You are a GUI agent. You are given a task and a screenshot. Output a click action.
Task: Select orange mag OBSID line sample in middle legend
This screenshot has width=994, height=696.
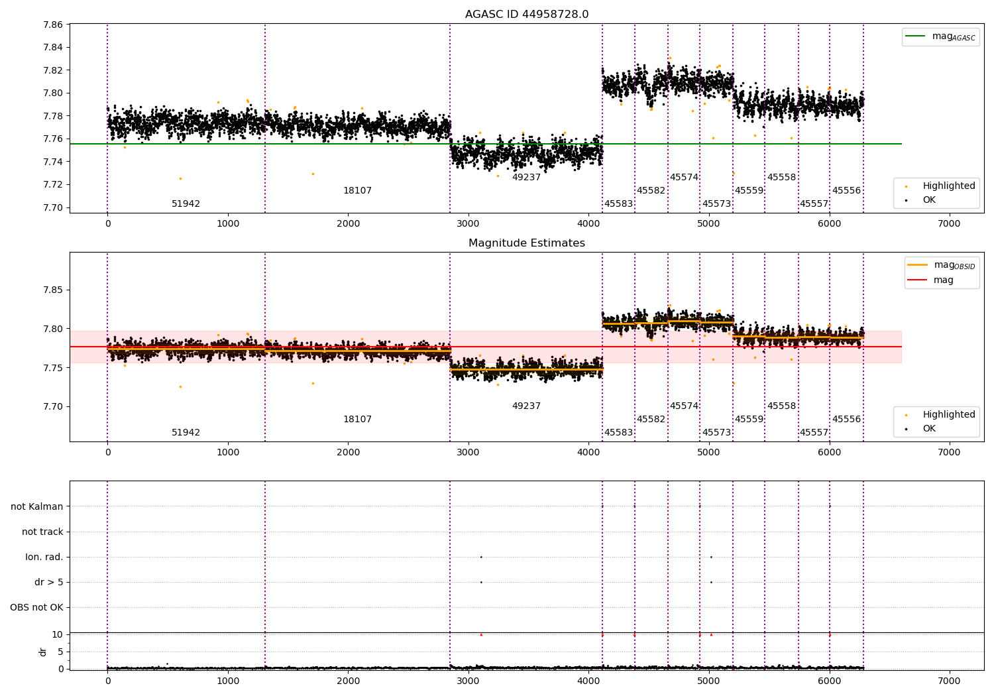(918, 264)
